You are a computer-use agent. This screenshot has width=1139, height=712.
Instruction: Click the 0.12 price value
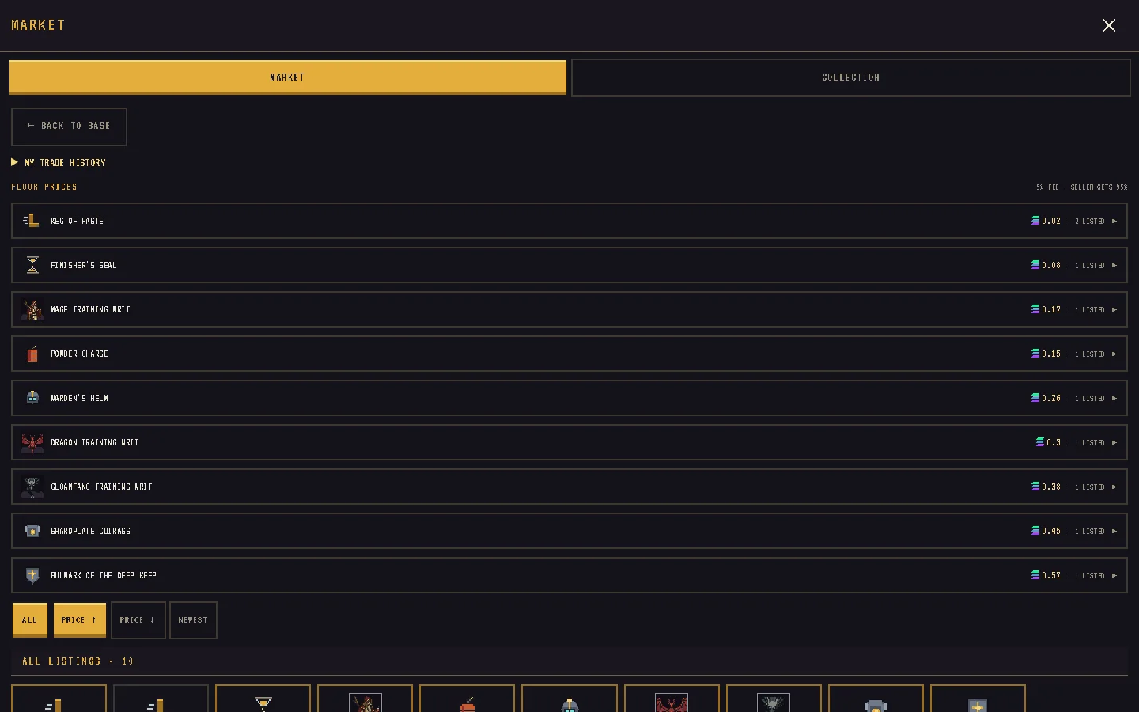pyautogui.click(x=1051, y=309)
